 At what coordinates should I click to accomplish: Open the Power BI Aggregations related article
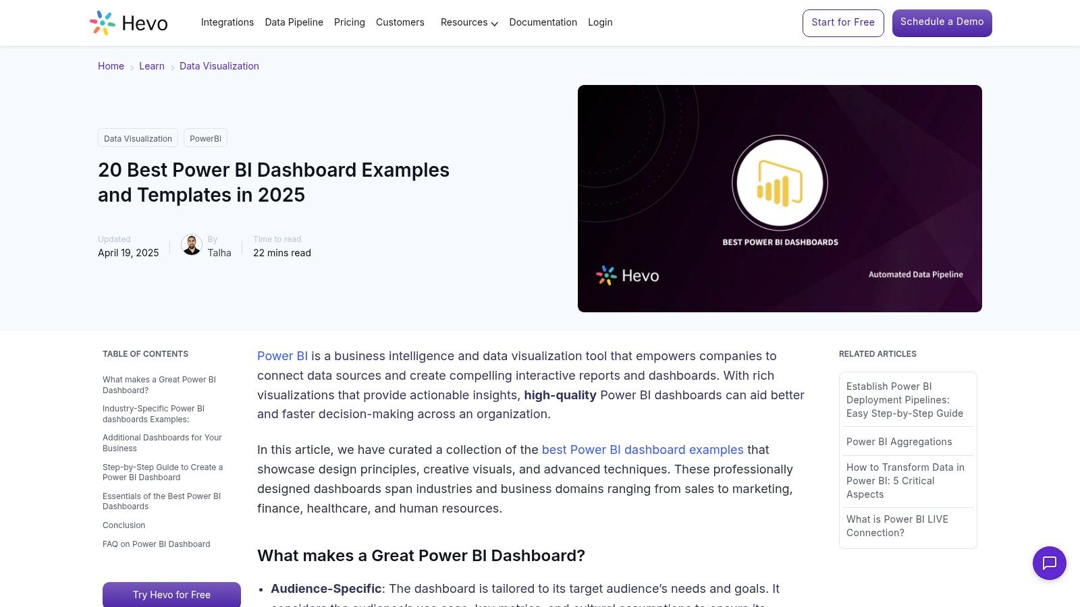coord(899,442)
